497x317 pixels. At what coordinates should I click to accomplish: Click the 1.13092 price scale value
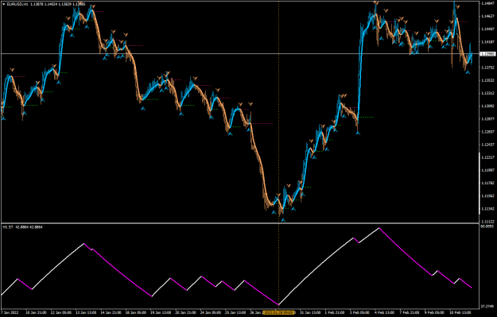point(487,106)
